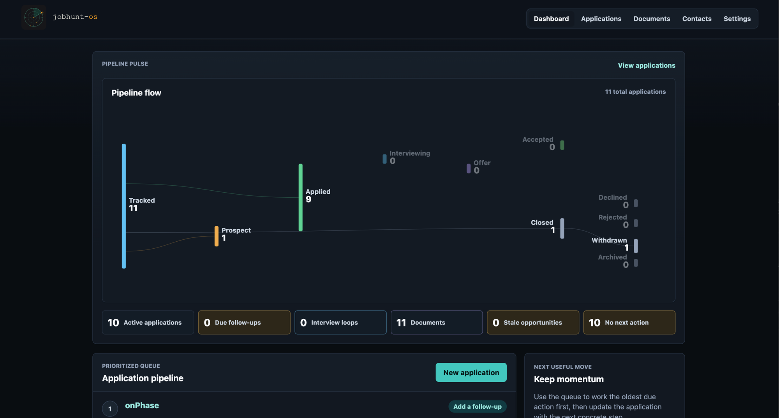Open the Interview loops stat card
The image size is (779, 418).
coord(340,322)
